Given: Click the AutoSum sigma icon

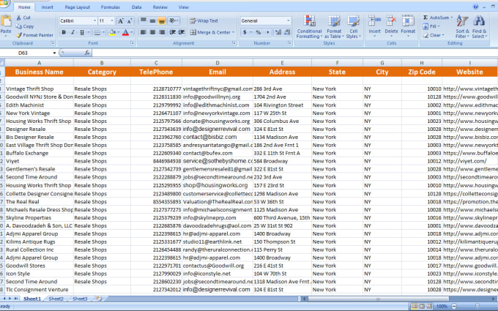Looking at the screenshot, I should coord(425,18).
